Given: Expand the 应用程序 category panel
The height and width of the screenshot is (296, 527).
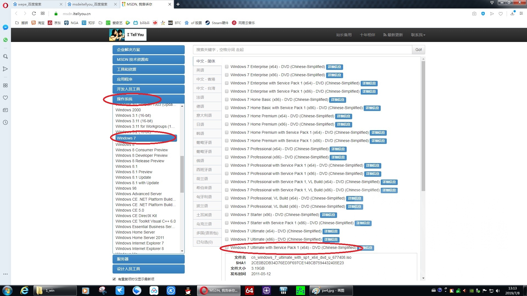Looking at the screenshot, I should [x=148, y=79].
